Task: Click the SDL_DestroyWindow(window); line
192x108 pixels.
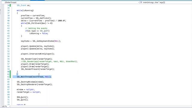Action: pos(30,82)
